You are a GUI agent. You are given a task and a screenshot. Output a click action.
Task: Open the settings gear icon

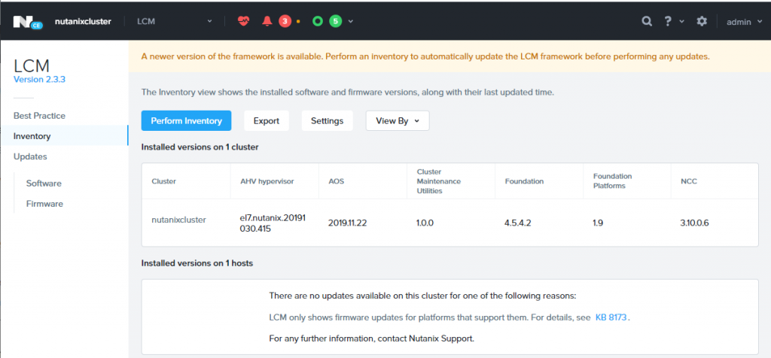(702, 21)
